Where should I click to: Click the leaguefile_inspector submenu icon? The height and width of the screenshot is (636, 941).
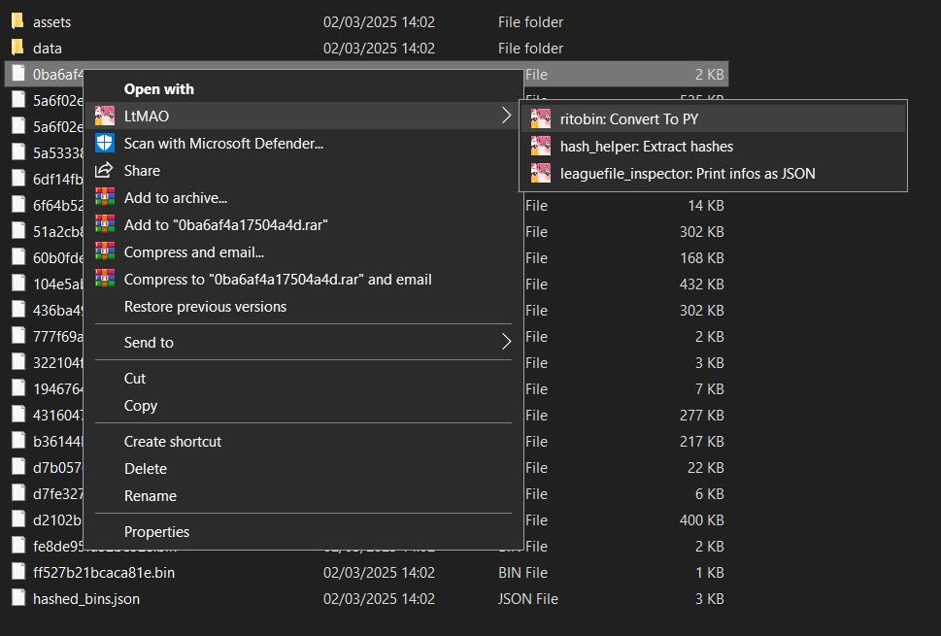tap(541, 174)
